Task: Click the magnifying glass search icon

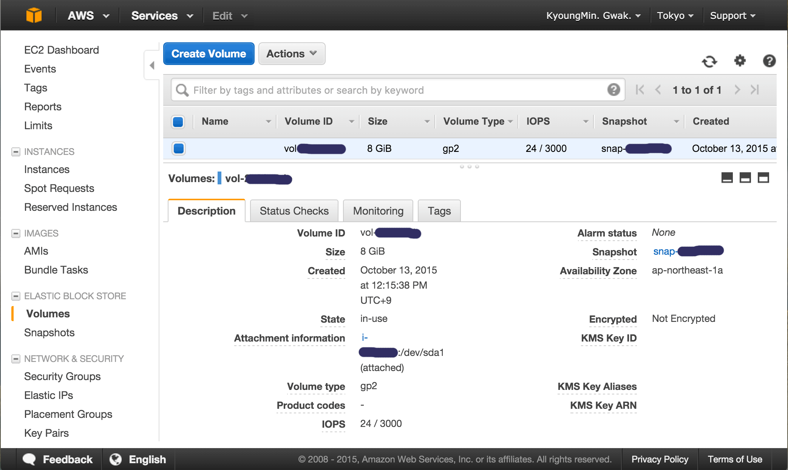Action: [x=182, y=90]
